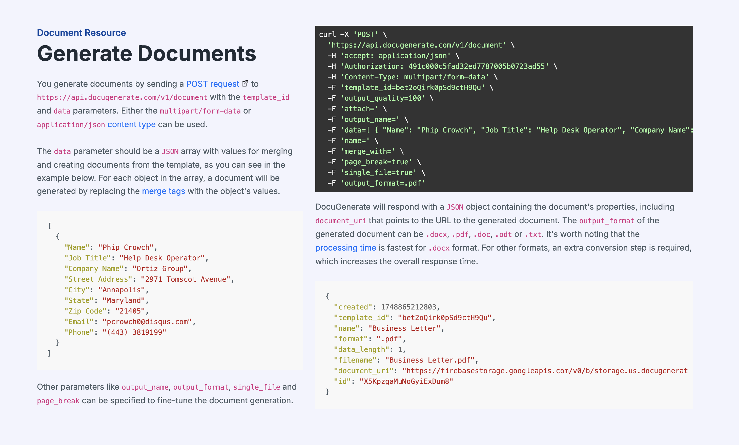Image resolution: width=739 pixels, height=445 pixels.
Task: Open the merge tags link
Action: coord(163,191)
